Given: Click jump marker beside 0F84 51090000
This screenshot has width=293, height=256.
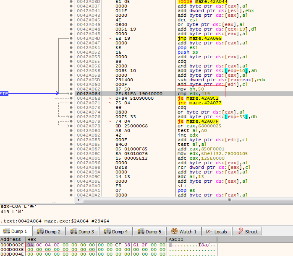Looking at the screenshot, I should point(110,98).
